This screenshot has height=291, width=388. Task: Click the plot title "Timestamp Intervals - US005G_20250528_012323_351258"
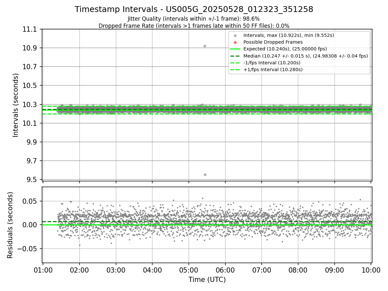pyautogui.click(x=194, y=9)
